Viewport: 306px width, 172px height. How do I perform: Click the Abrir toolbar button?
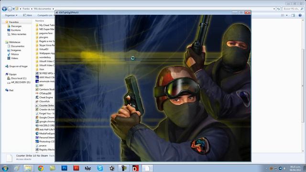click(x=28, y=15)
